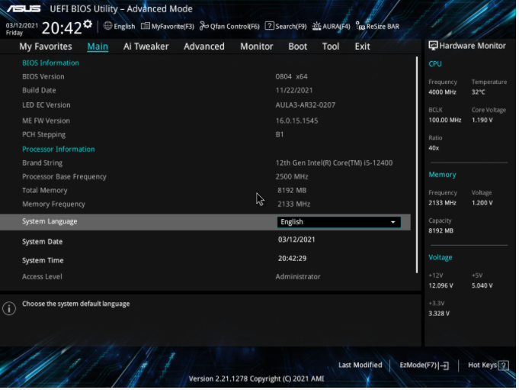Click the Core Voltage 1.190 V reading
This screenshot has height=390, width=519.
click(x=482, y=120)
